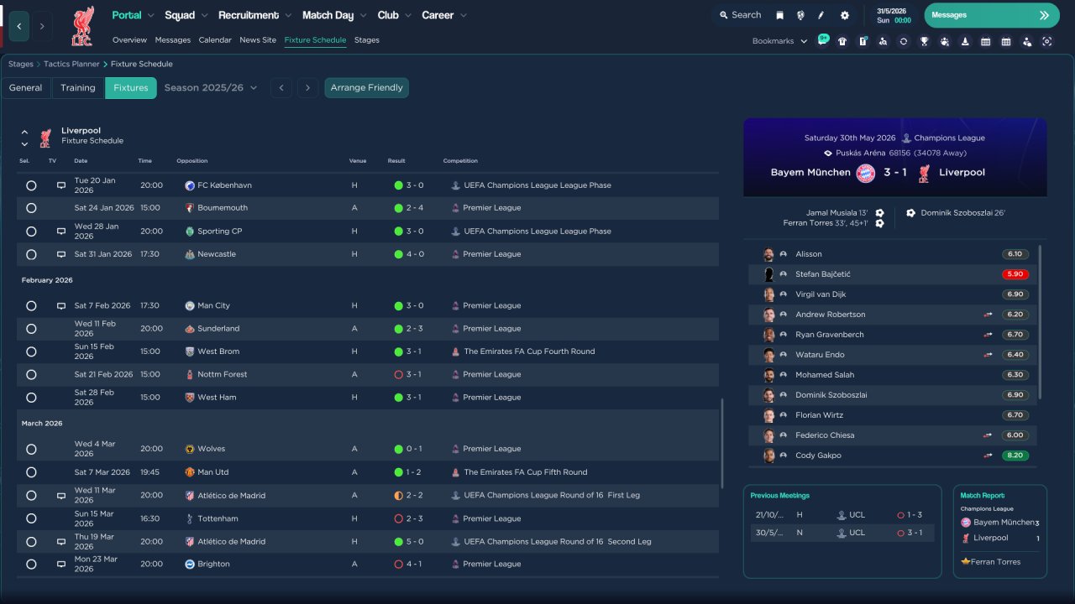
Task: Click the Arrange Friendly button
Action: click(366, 88)
